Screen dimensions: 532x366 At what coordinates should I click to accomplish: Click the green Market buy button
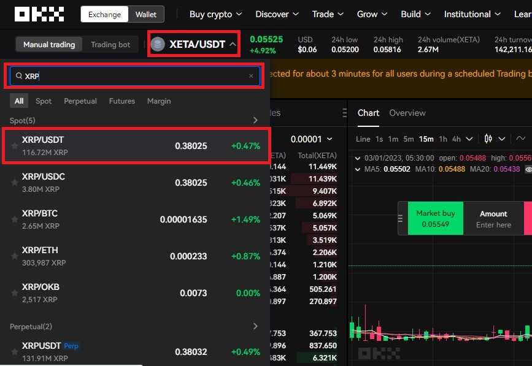[x=435, y=219]
